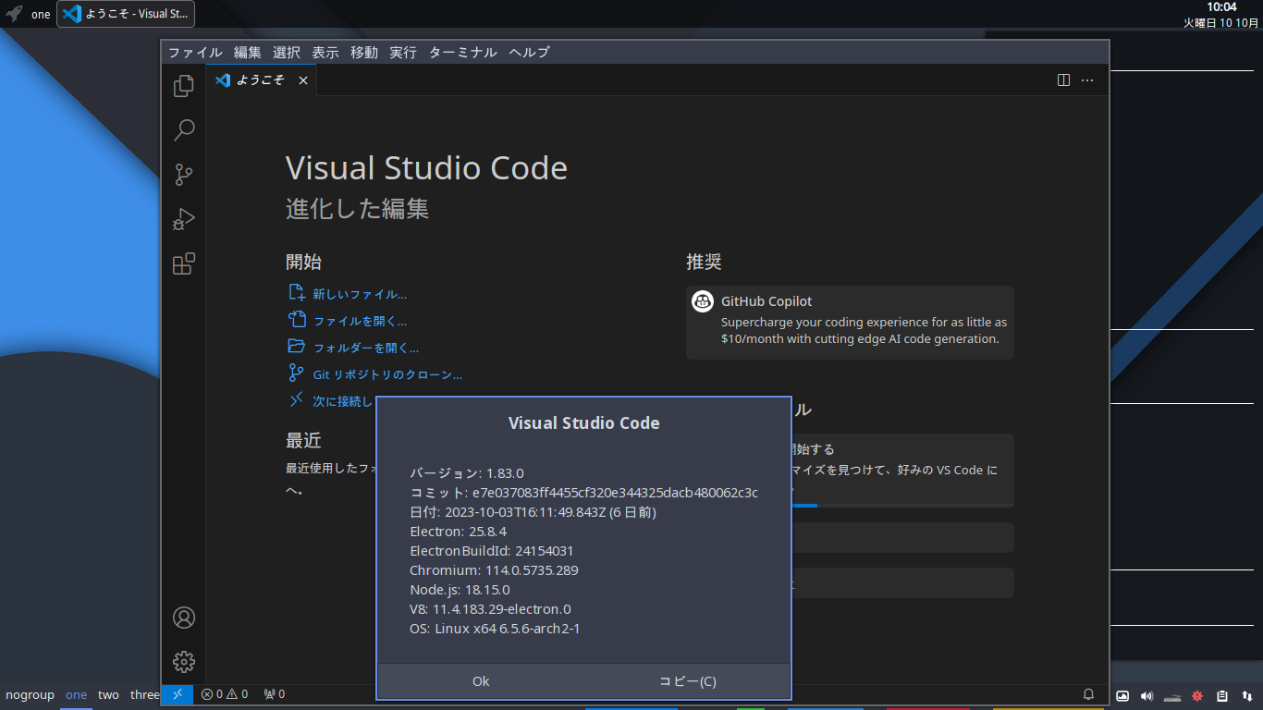Screen dimensions: 1263x710
Task: Click the clock showing 10:04
Action: coord(1221,7)
